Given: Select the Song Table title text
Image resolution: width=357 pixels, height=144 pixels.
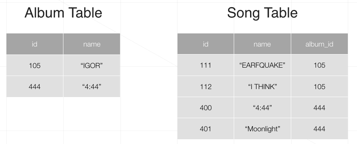Looking at the screenshot, I should click(x=262, y=13).
